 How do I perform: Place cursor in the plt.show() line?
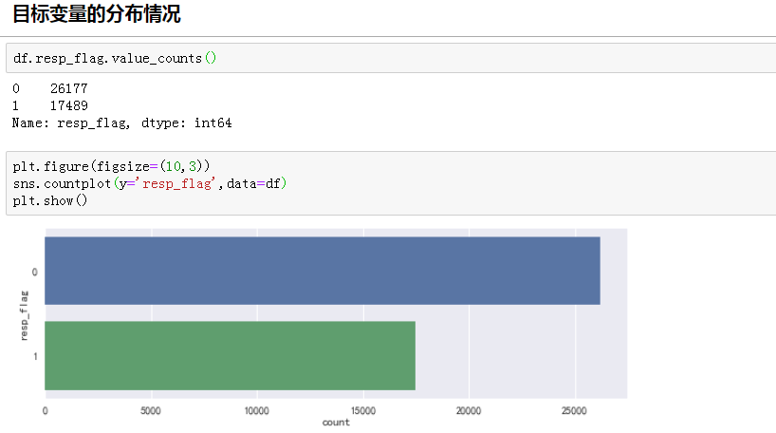[x=50, y=200]
